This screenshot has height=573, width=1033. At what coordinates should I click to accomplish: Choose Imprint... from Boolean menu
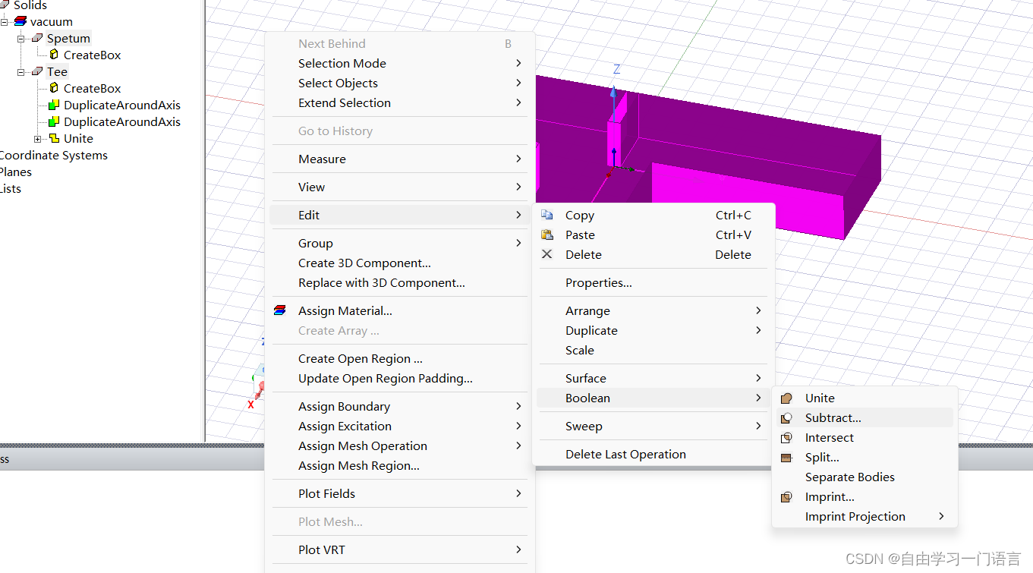865,496
